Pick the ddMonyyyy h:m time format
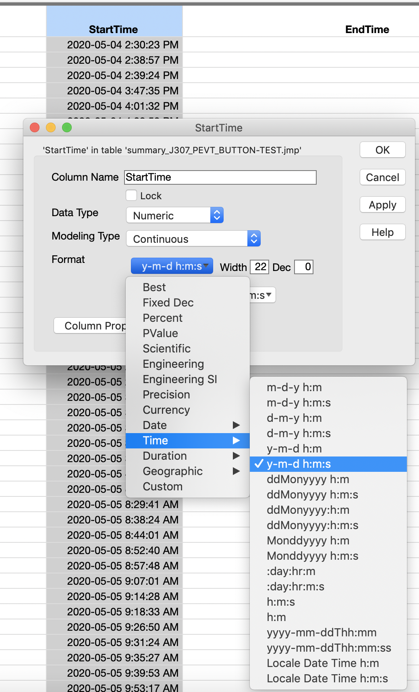 pos(308,479)
